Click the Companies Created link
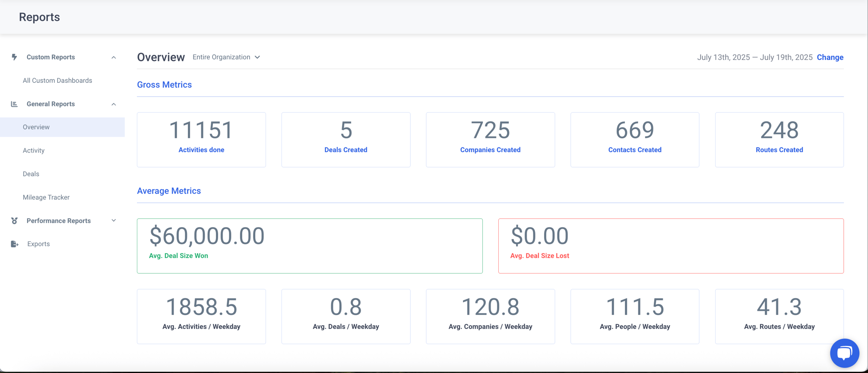868x373 pixels. pyautogui.click(x=490, y=150)
